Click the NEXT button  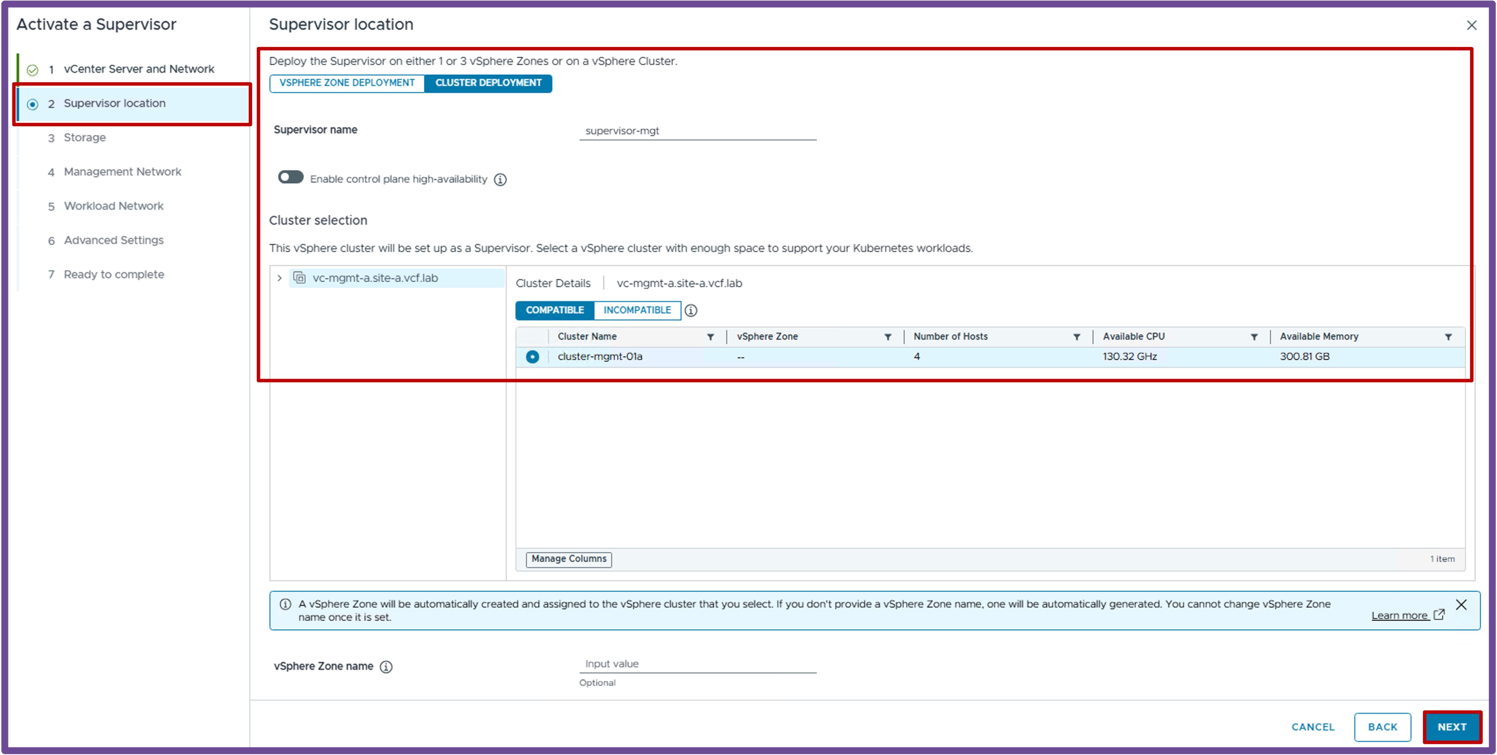(1452, 727)
